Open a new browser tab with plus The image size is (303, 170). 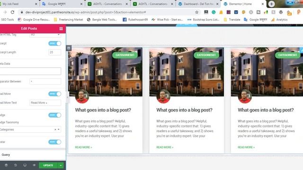pos(271,4)
